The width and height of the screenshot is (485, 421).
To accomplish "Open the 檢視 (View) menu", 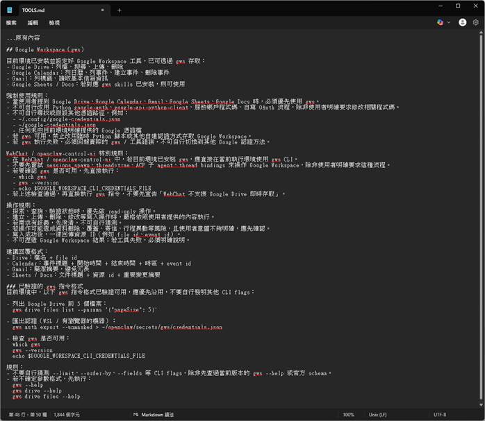I will tap(54, 23).
